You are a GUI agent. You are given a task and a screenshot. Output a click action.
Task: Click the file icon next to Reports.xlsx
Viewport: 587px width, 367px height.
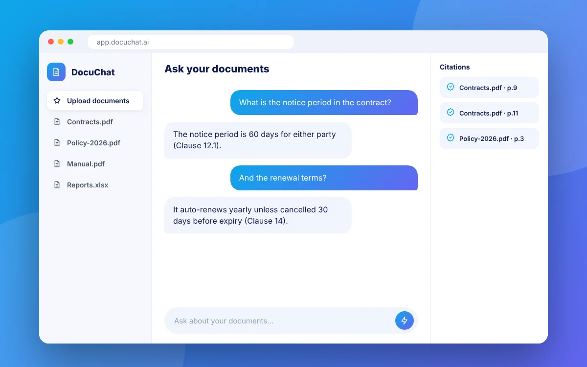57,185
